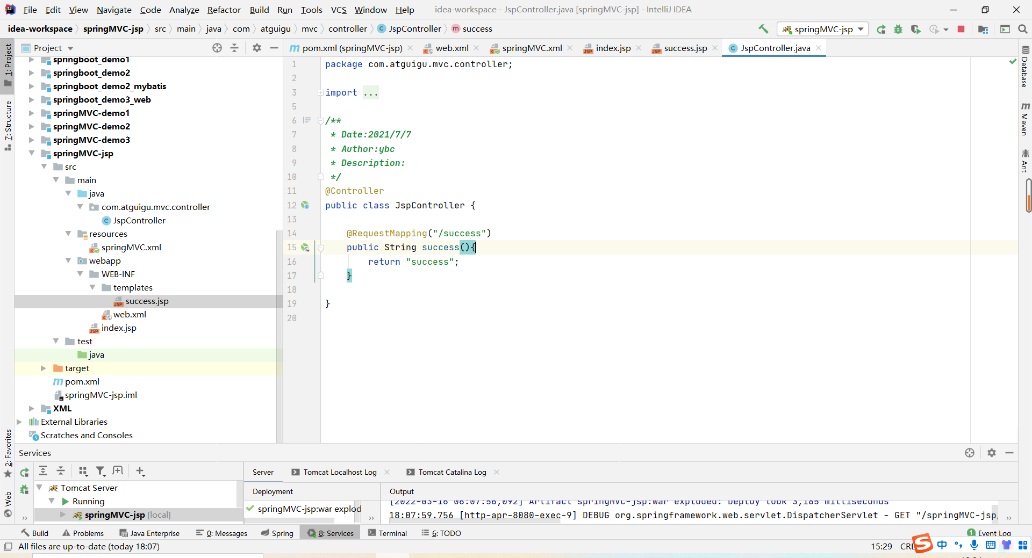Click the run gutter icon on line 12
The height and width of the screenshot is (558, 1032).
click(x=305, y=205)
